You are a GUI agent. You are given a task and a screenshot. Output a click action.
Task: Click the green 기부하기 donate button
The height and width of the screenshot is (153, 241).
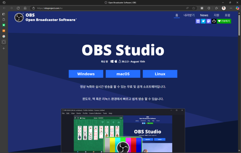coord(224,21)
